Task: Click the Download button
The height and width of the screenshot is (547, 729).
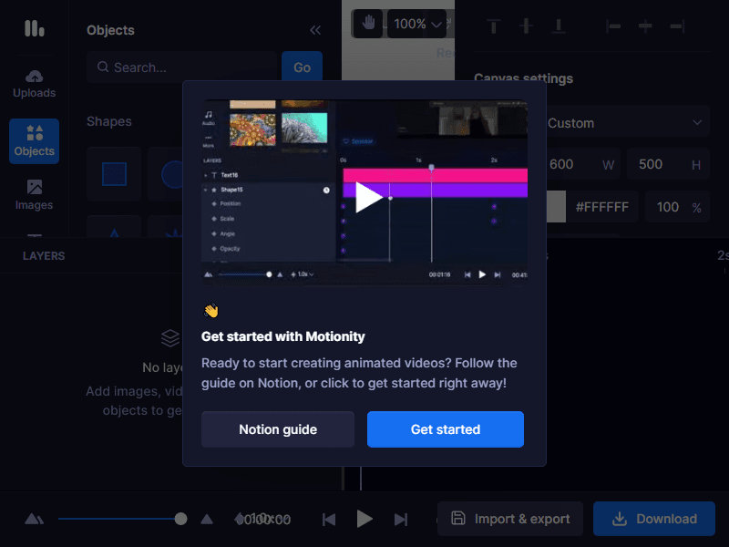Action: click(x=653, y=519)
